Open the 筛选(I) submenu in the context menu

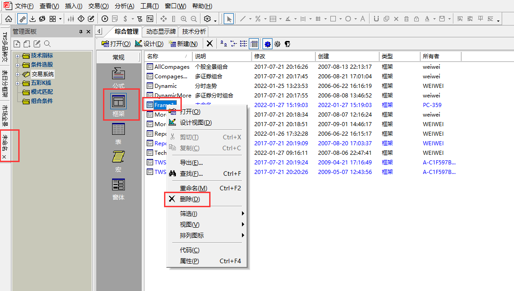(206, 214)
